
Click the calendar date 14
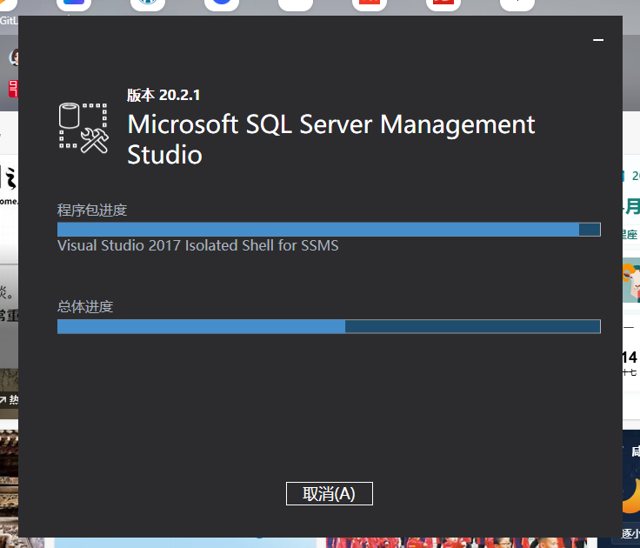[630, 357]
